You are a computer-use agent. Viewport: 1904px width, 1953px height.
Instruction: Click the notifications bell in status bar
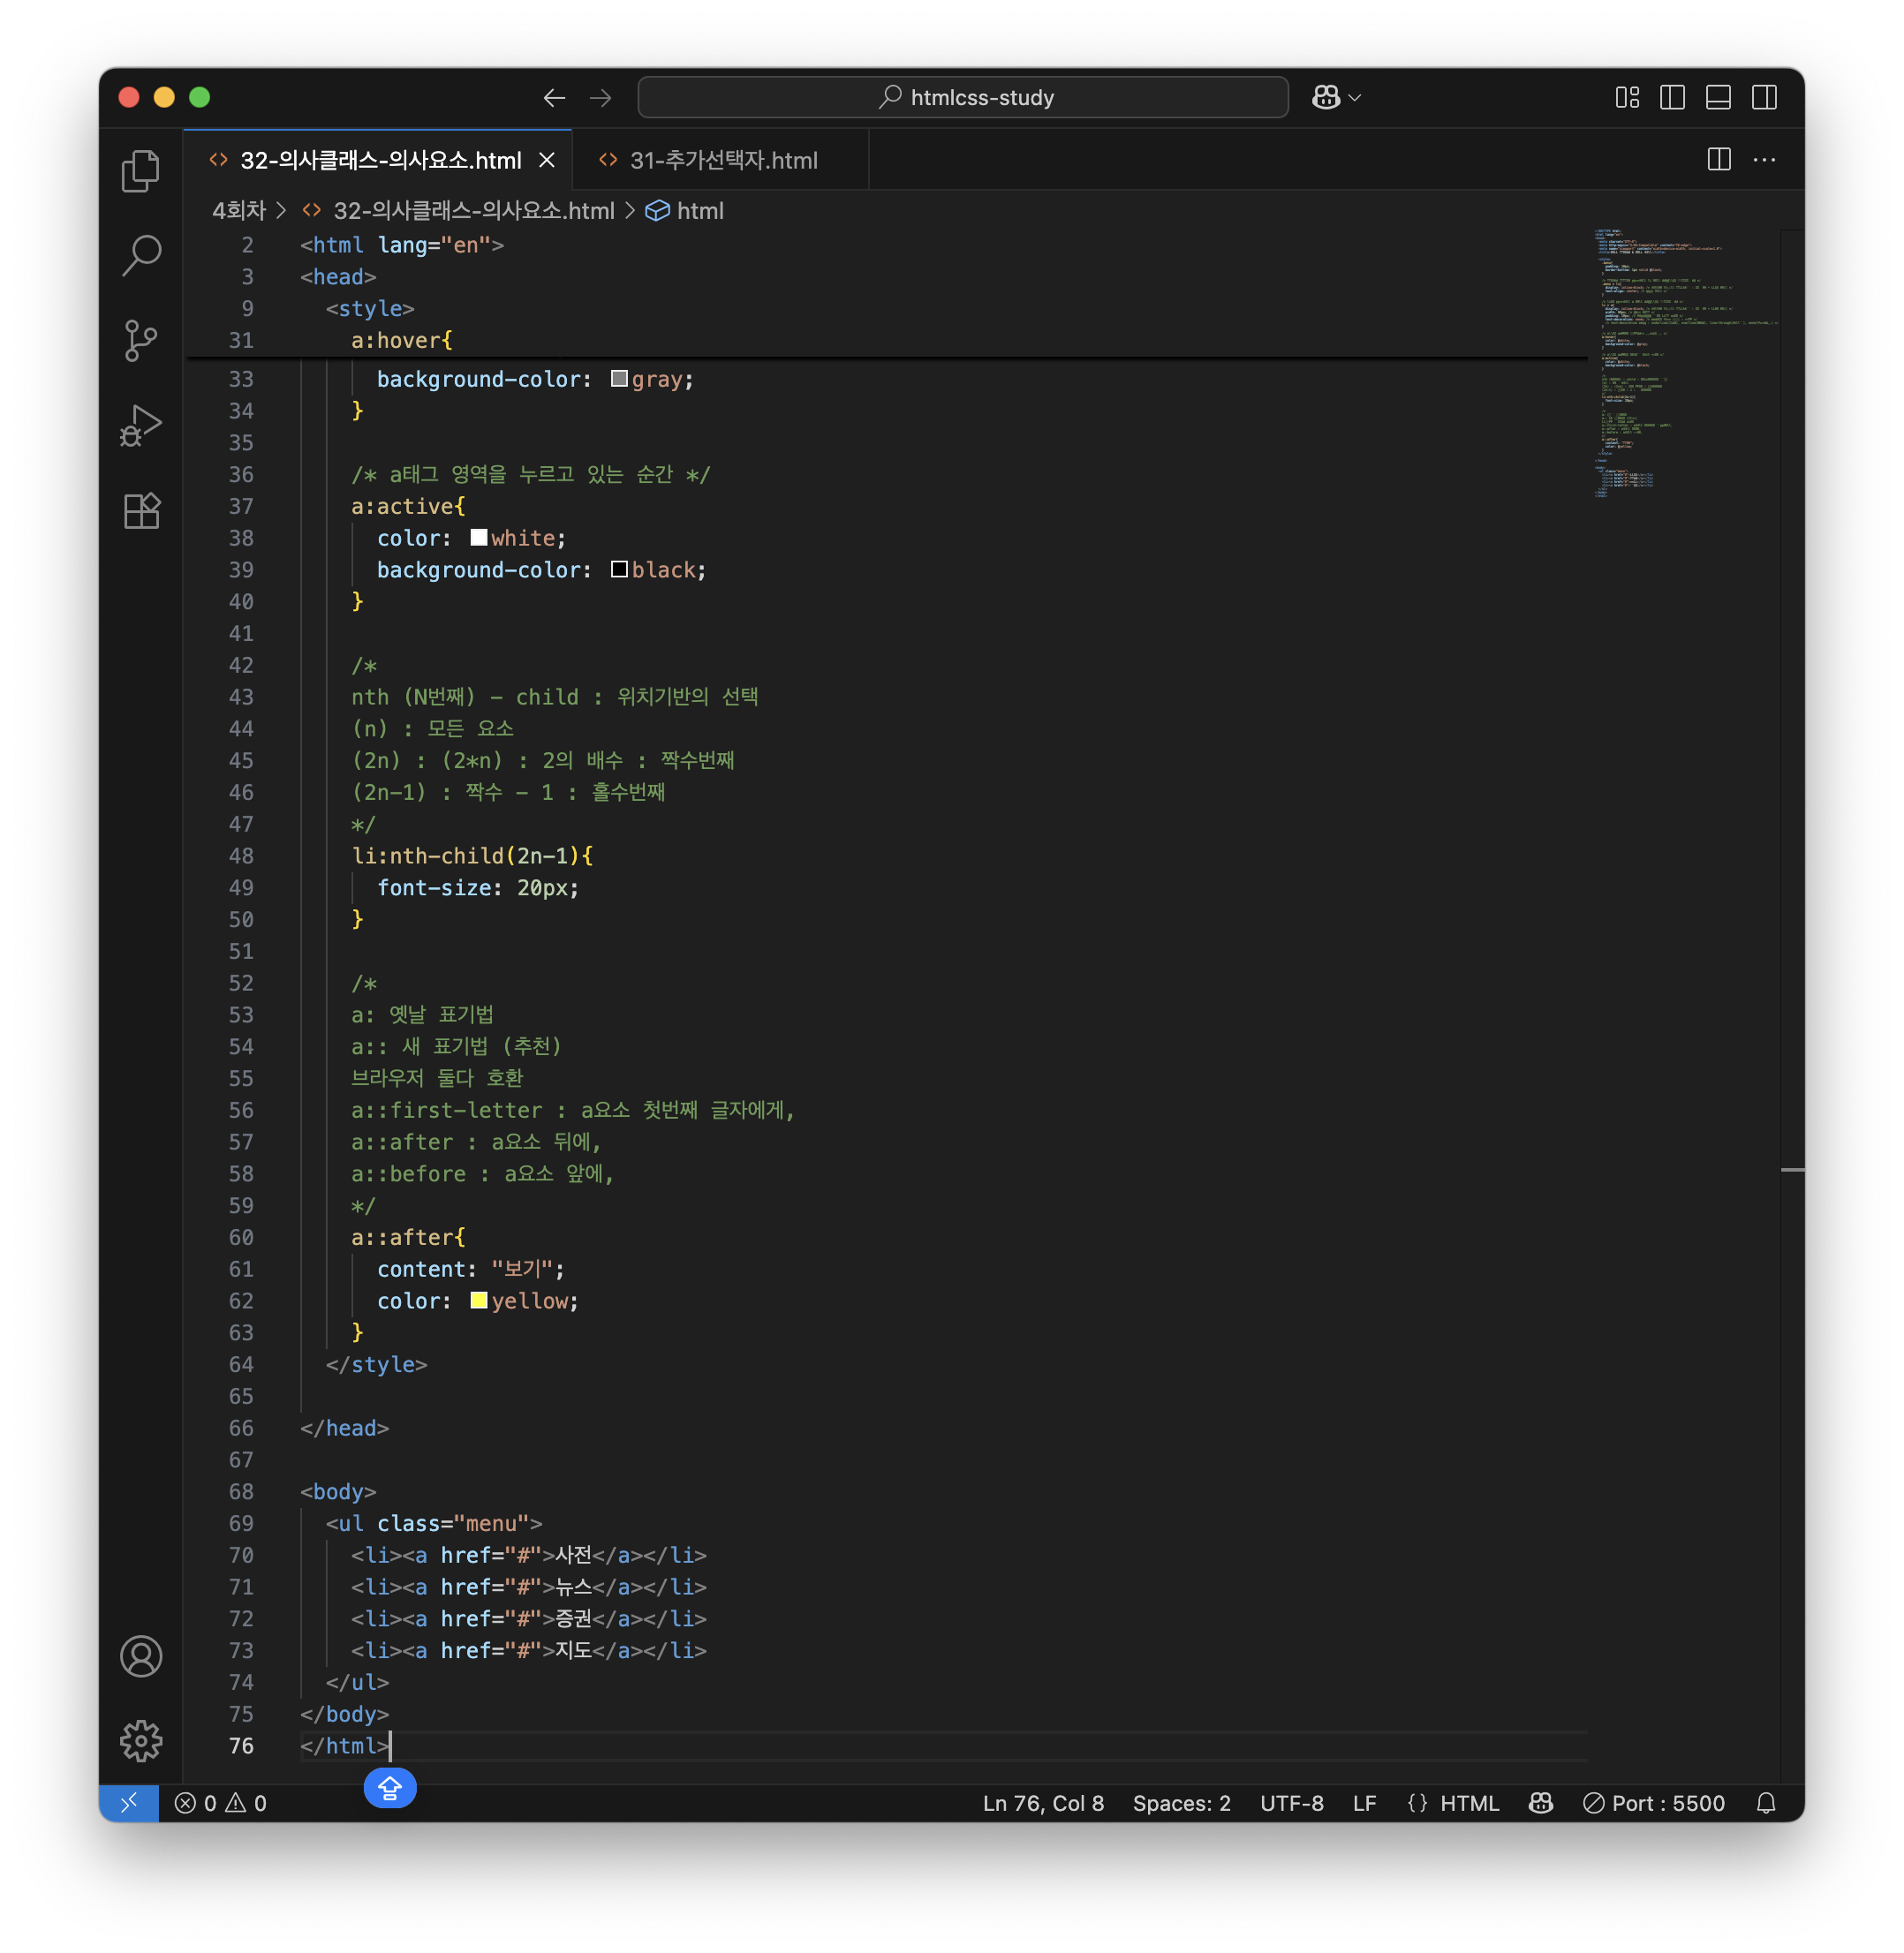(x=1766, y=1803)
